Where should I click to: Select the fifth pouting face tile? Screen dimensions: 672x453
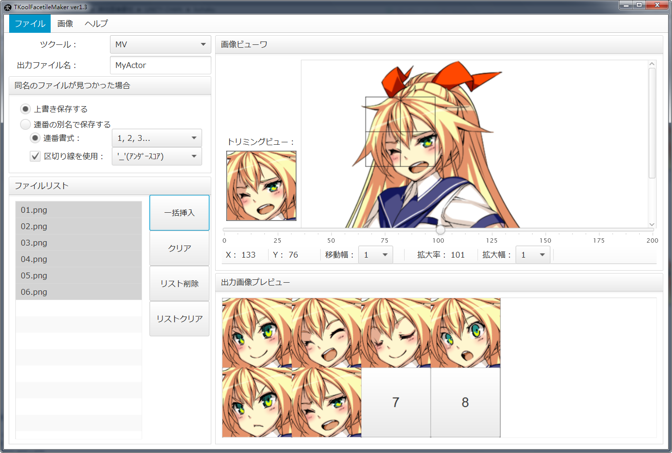[257, 402]
